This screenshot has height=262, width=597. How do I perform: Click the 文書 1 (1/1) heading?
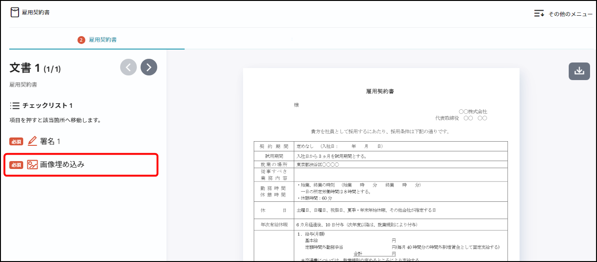[35, 69]
